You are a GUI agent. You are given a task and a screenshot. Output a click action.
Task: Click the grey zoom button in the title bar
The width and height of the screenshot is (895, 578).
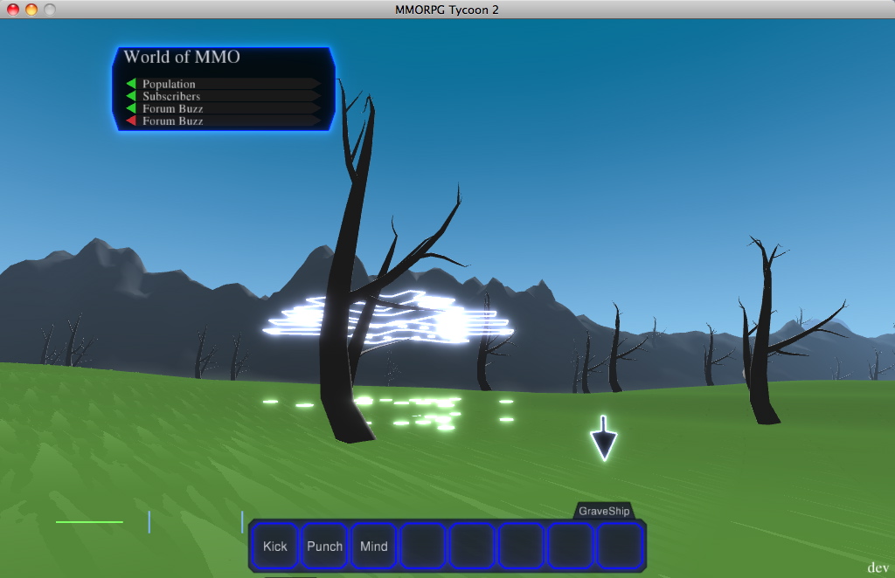tap(50, 9)
